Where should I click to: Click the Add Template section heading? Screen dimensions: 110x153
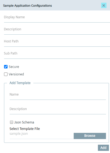pyautogui.click(x=20, y=83)
